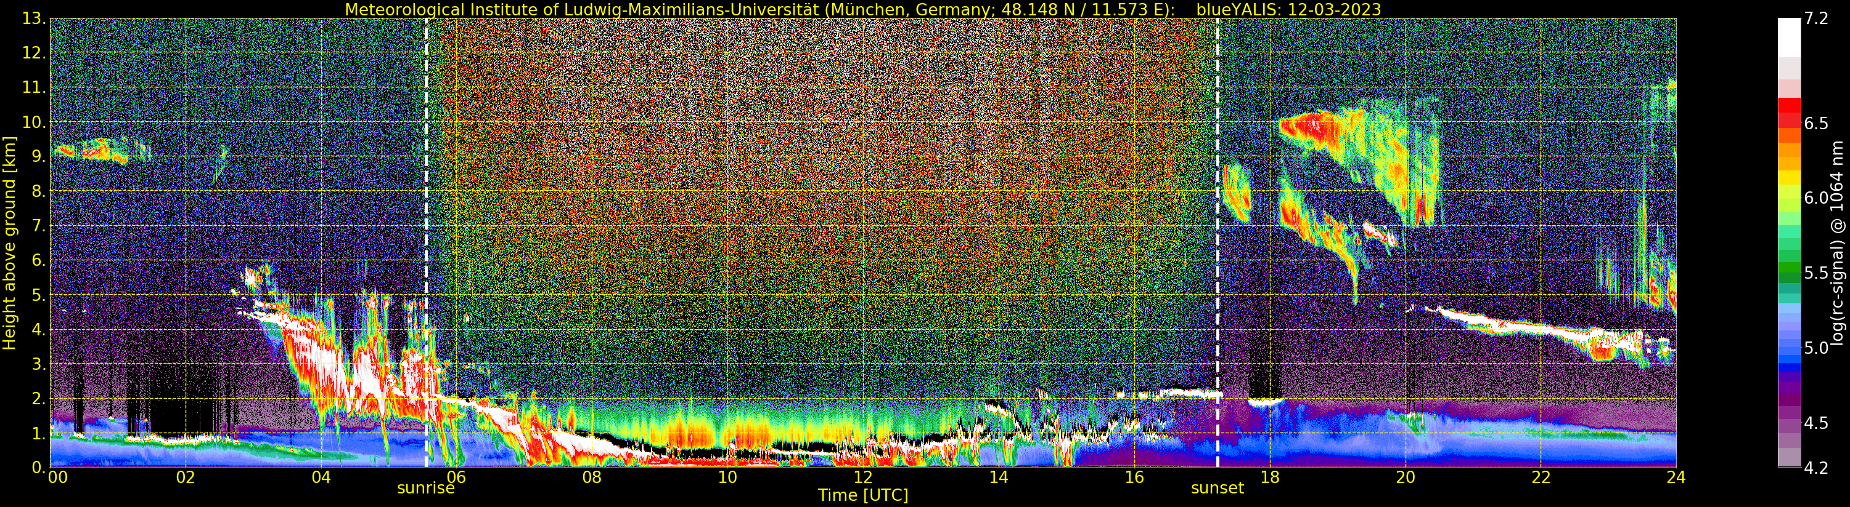Click the '8.' tick on the height axis
Viewport: 1850px width, 507px height.
pos(38,191)
